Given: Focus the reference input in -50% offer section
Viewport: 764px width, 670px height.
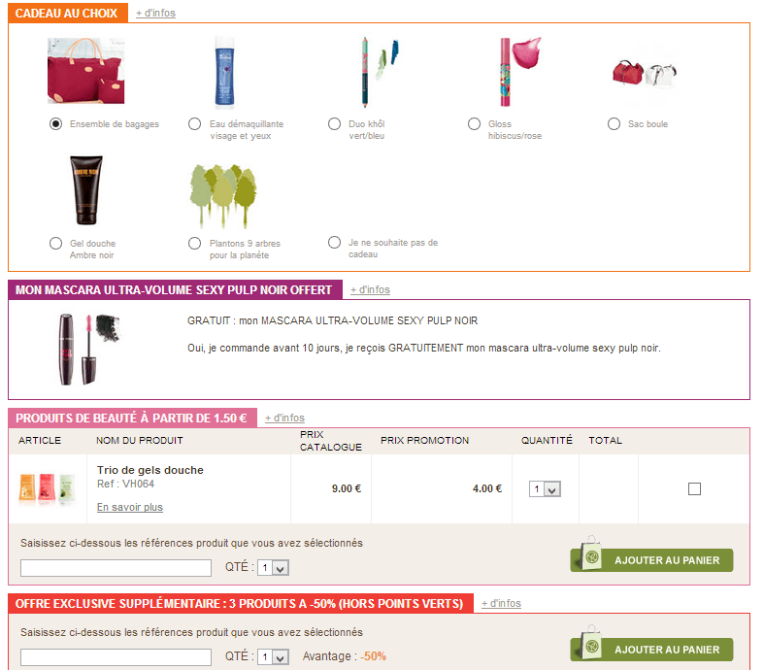Looking at the screenshot, I should pos(116,656).
